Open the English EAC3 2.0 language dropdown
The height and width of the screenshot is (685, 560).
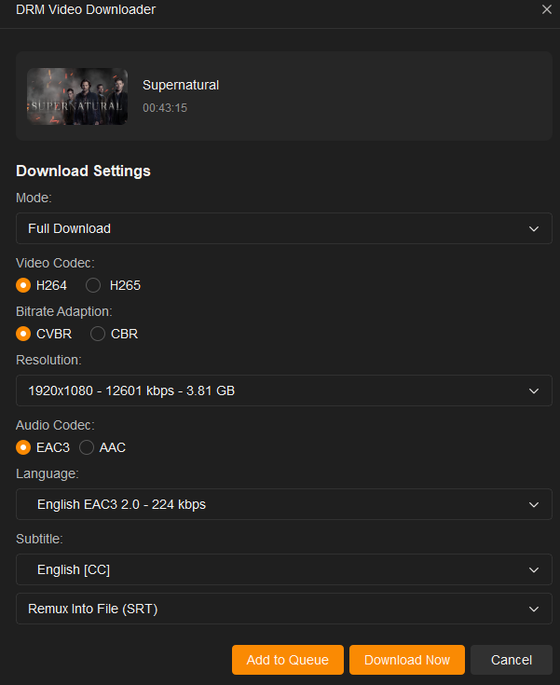tap(283, 504)
